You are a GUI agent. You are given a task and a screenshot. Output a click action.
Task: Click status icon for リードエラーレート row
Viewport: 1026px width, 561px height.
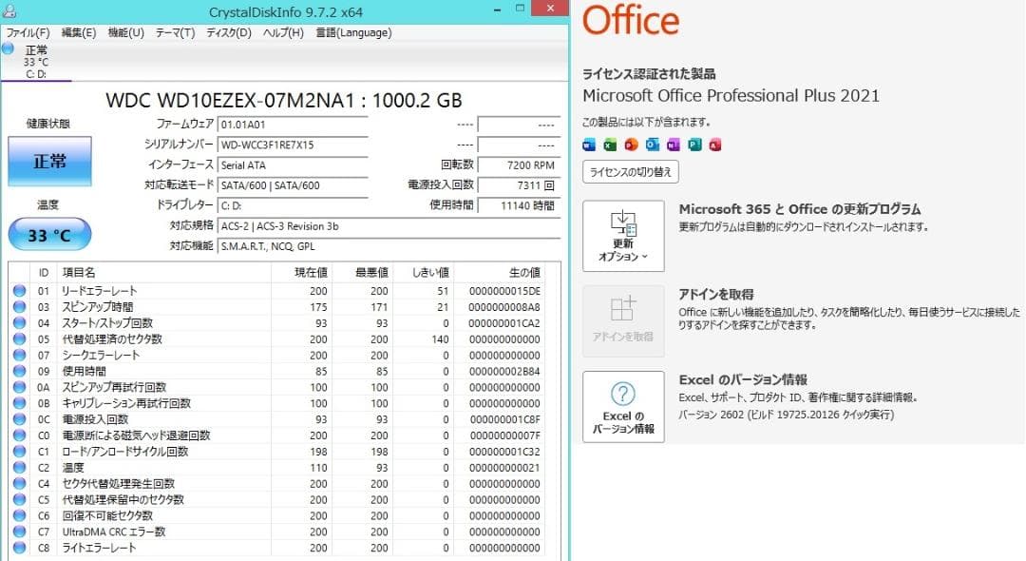pyautogui.click(x=20, y=291)
